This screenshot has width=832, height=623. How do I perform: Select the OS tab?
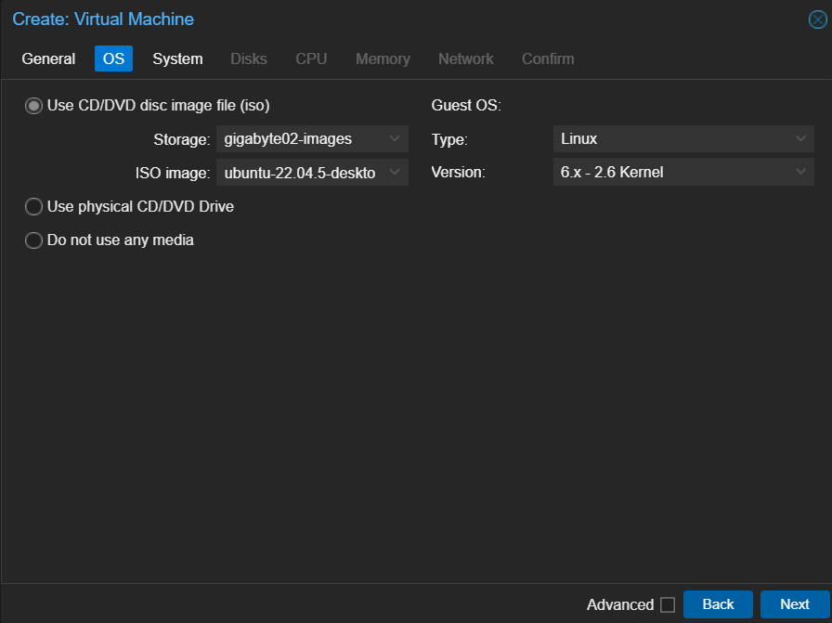(113, 58)
